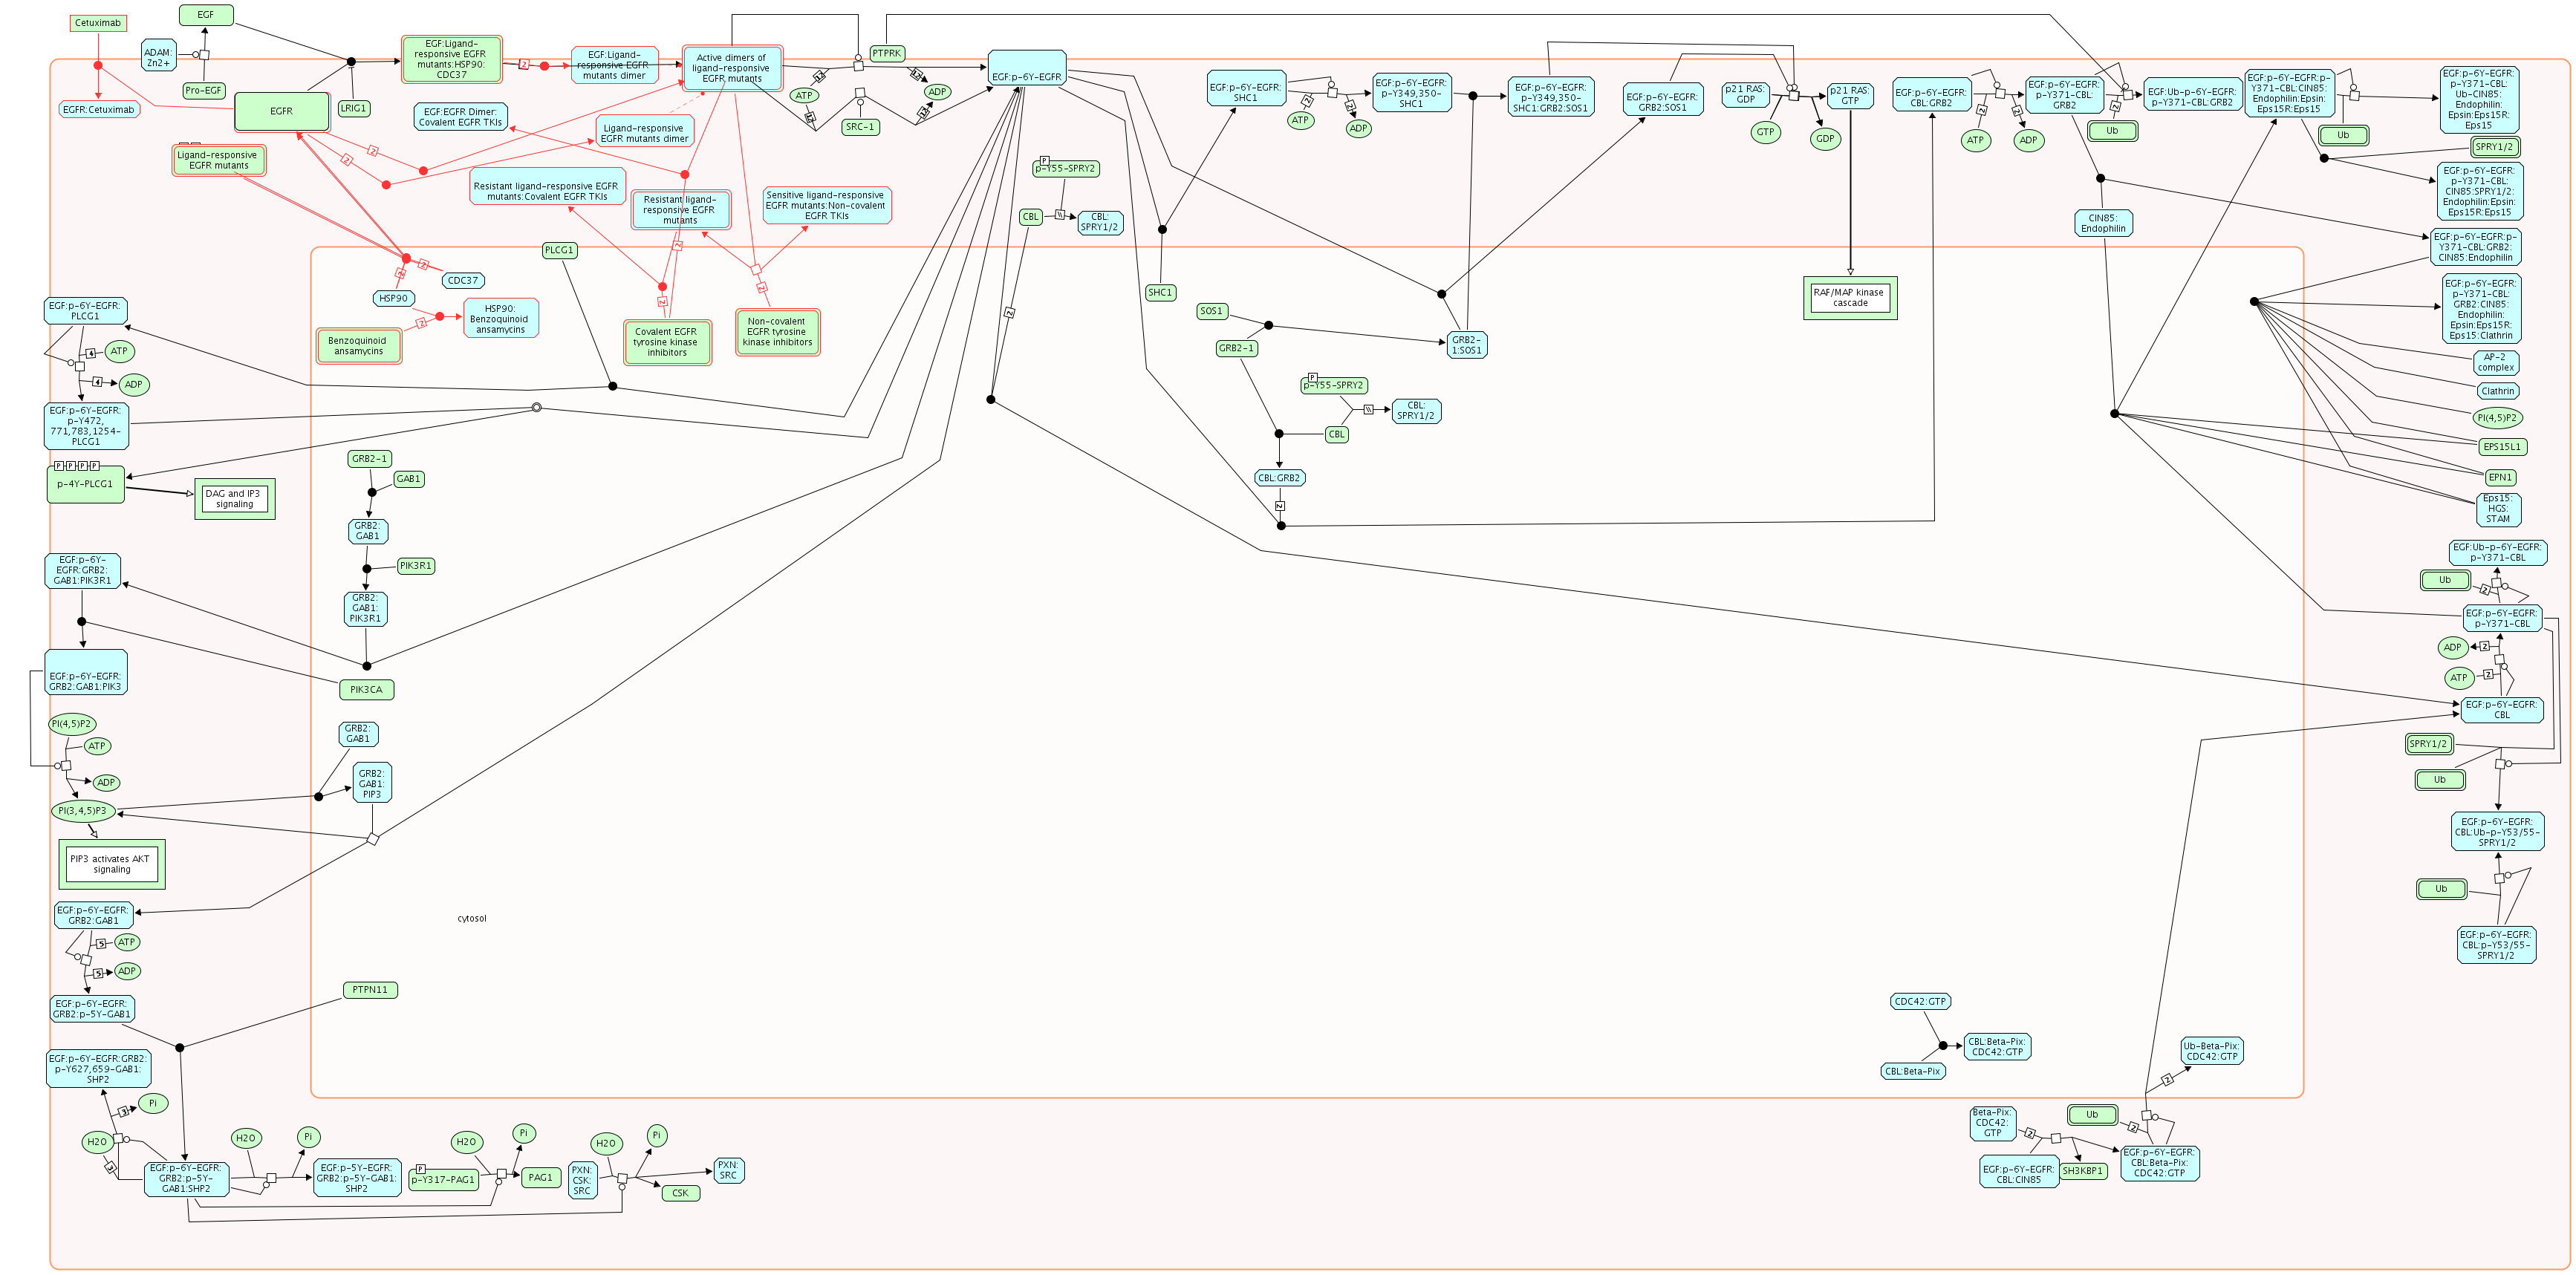This screenshot has height=1275, width=2576.
Task: Click the PIK3CA protein node
Action: (366, 689)
